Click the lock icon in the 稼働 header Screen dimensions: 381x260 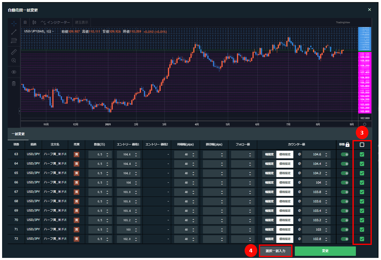(347, 145)
